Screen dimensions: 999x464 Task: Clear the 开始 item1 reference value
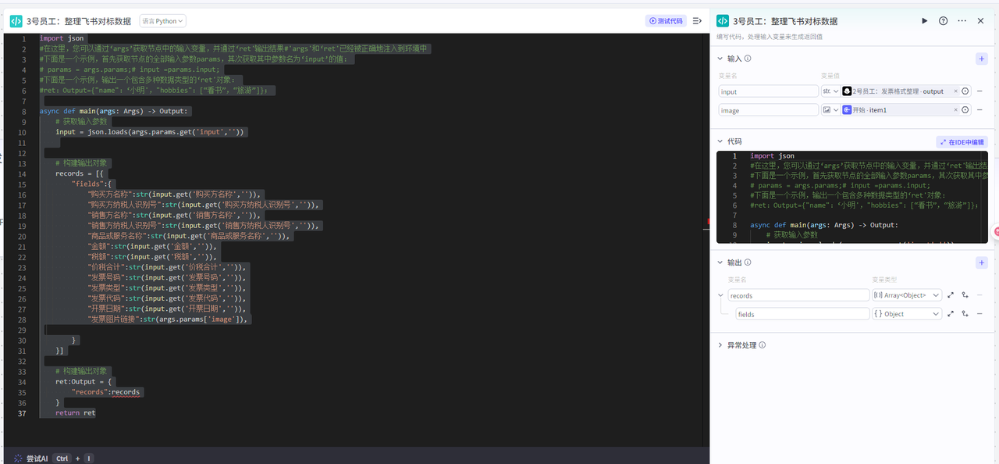(x=955, y=110)
